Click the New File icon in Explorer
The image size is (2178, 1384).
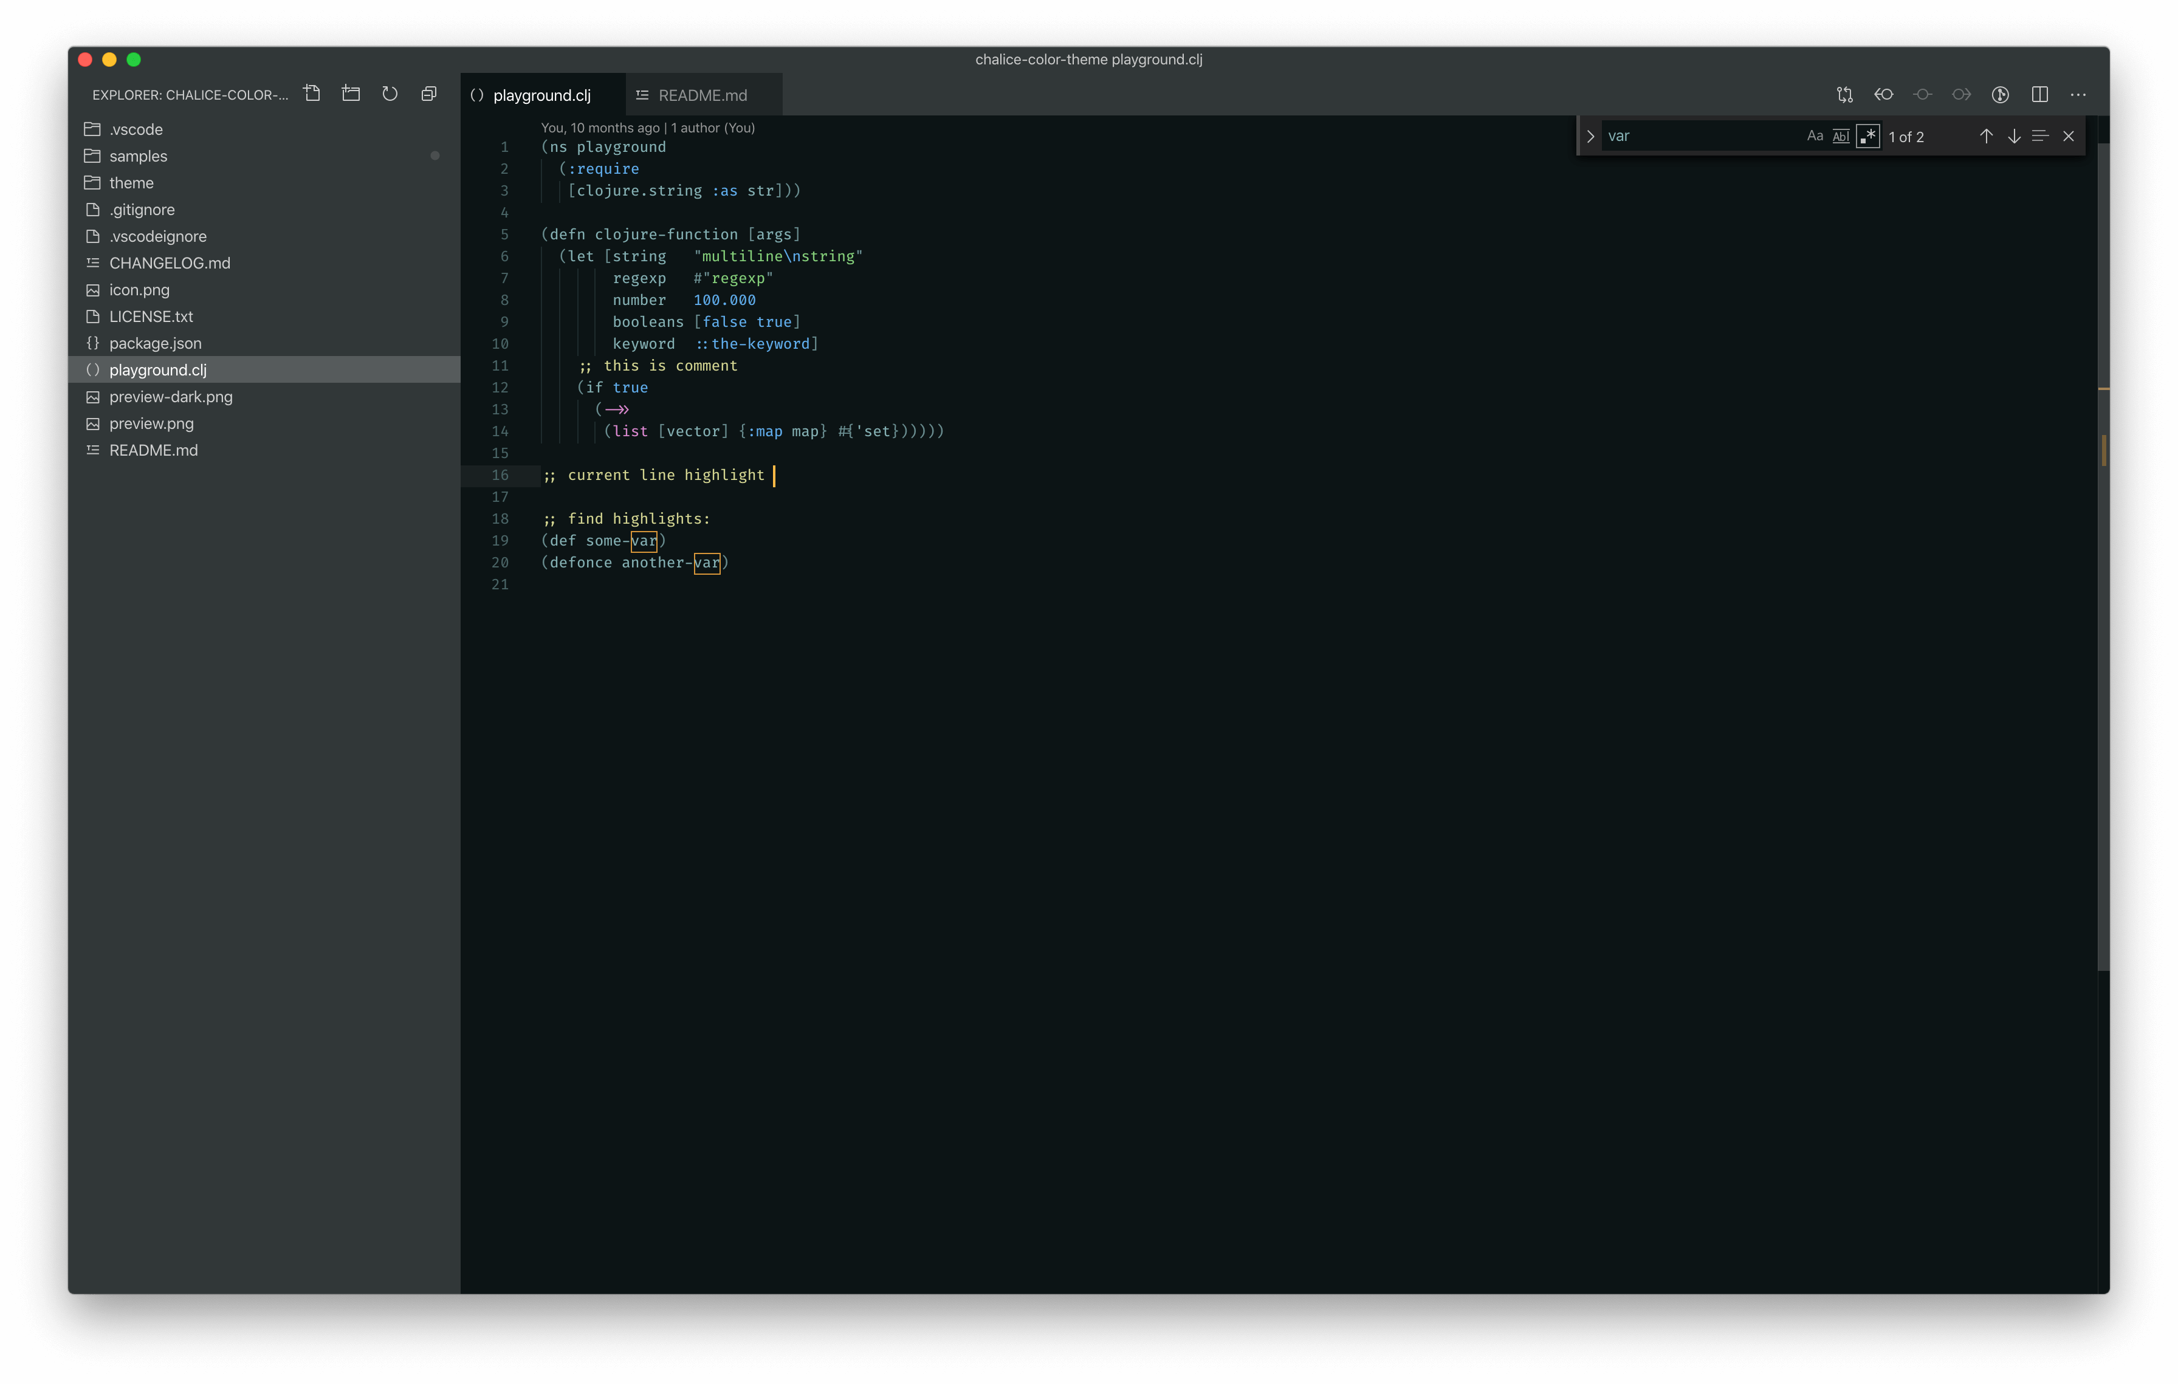[312, 94]
